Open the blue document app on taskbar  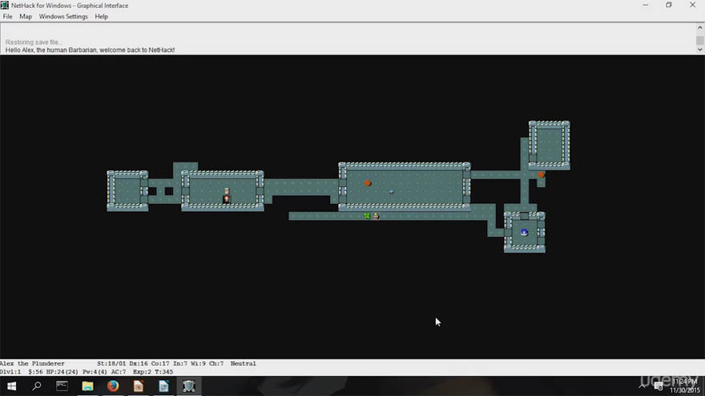tap(163, 386)
